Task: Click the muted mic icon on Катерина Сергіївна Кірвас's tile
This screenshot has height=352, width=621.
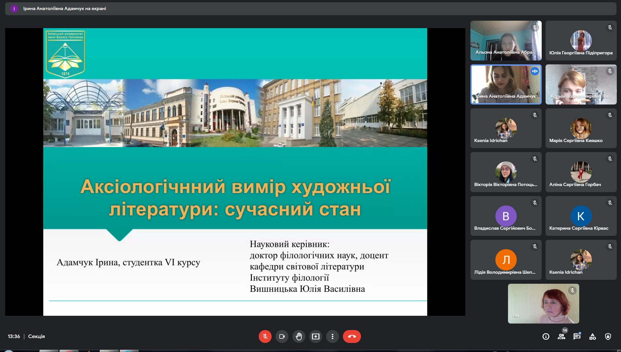Action: [610, 203]
